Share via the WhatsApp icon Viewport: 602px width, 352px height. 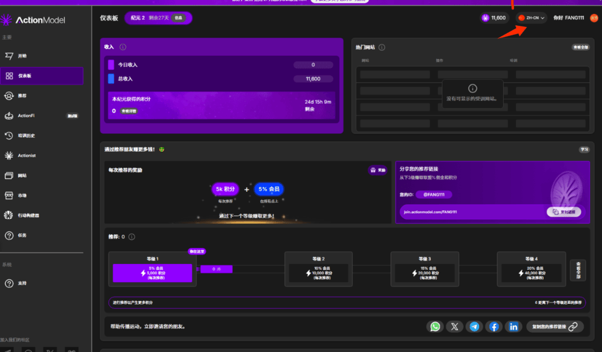coord(435,326)
